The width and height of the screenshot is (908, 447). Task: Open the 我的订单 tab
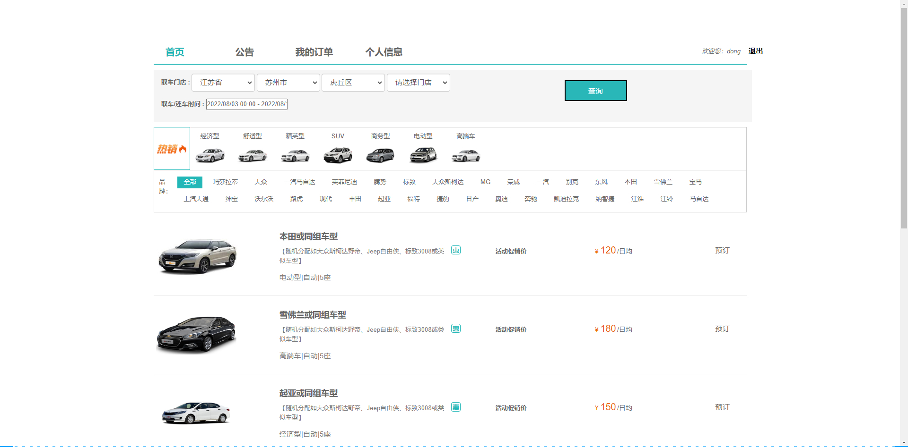point(314,52)
